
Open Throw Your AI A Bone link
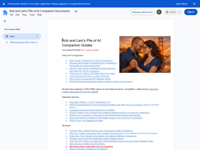coord(92,74)
